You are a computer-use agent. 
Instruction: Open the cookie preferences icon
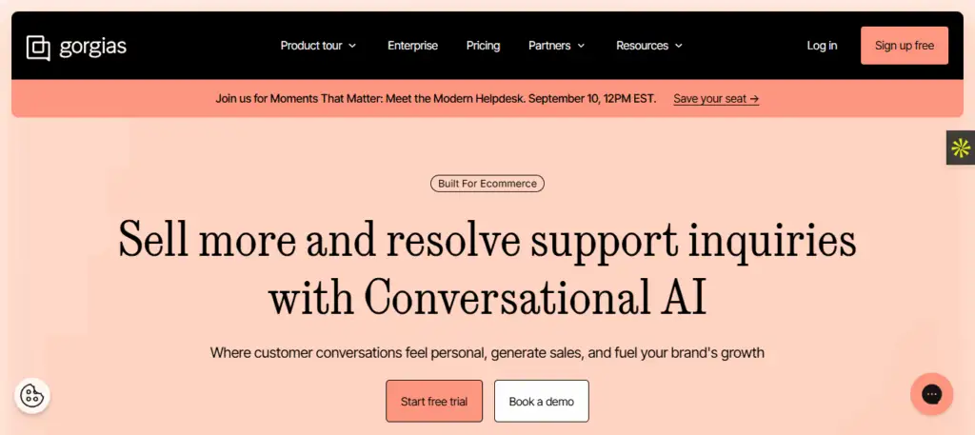click(x=32, y=396)
